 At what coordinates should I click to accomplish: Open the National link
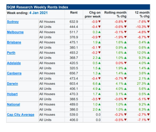[14, 104]
